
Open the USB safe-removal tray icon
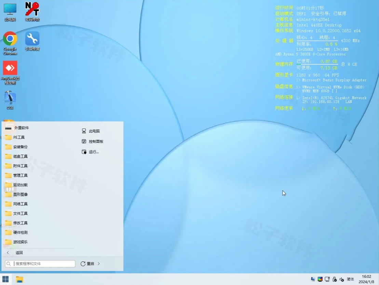[x=335, y=279]
